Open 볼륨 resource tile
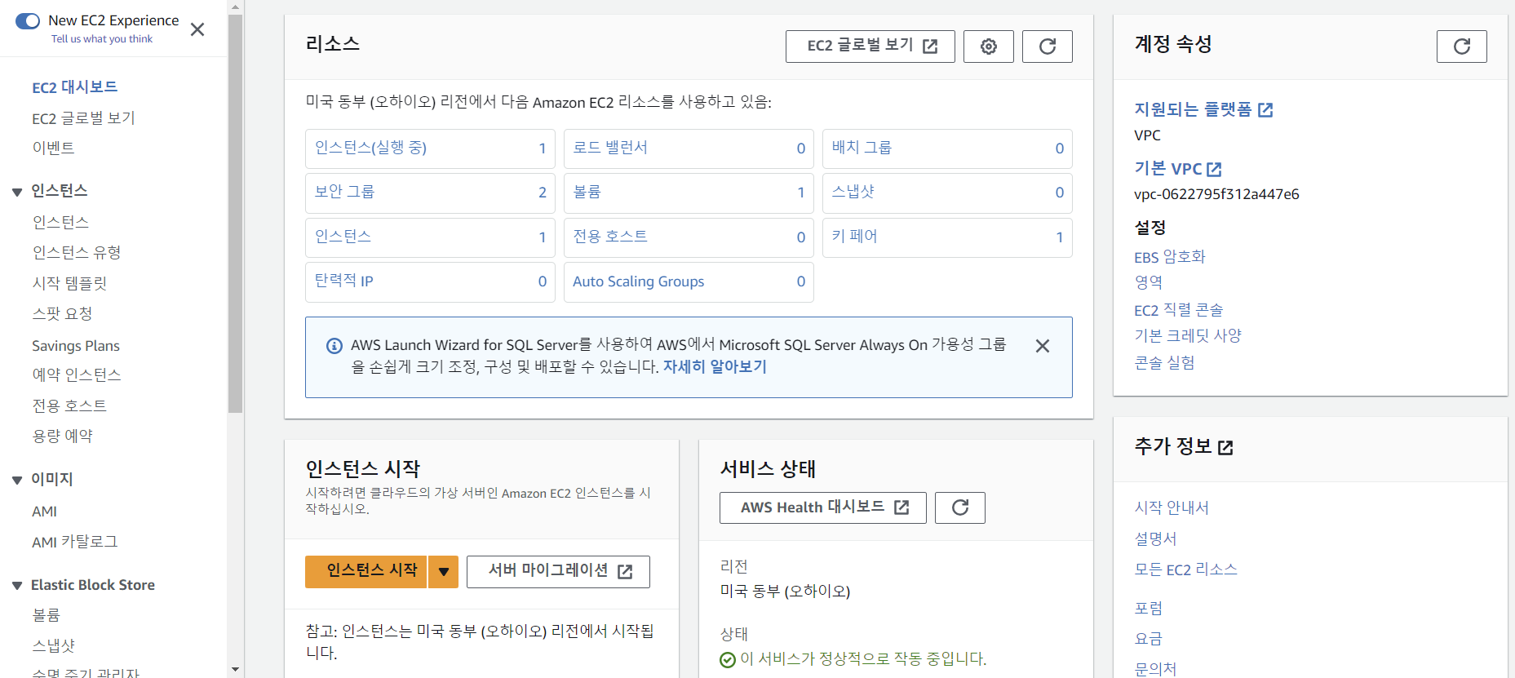This screenshot has width=1515, height=678. pos(689,193)
